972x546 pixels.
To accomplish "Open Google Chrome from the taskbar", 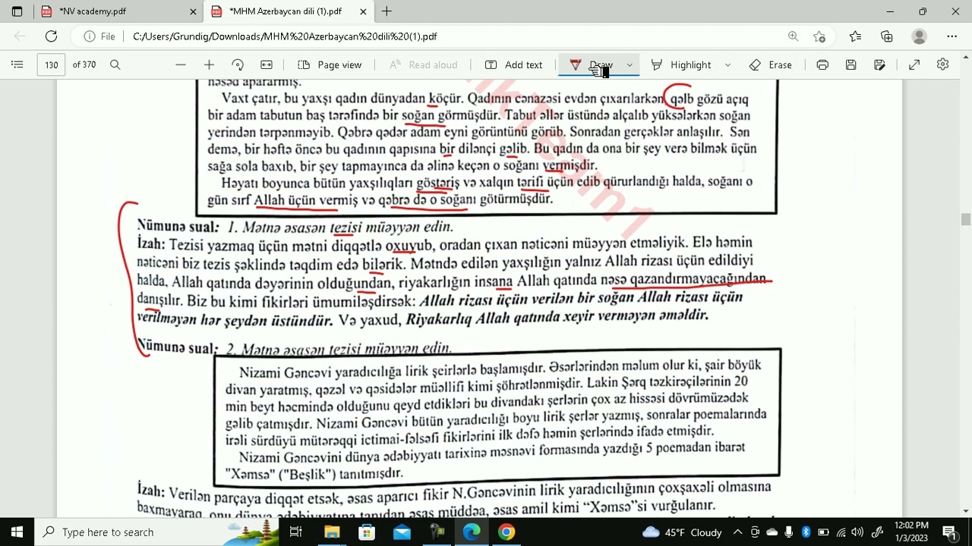I will [507, 532].
